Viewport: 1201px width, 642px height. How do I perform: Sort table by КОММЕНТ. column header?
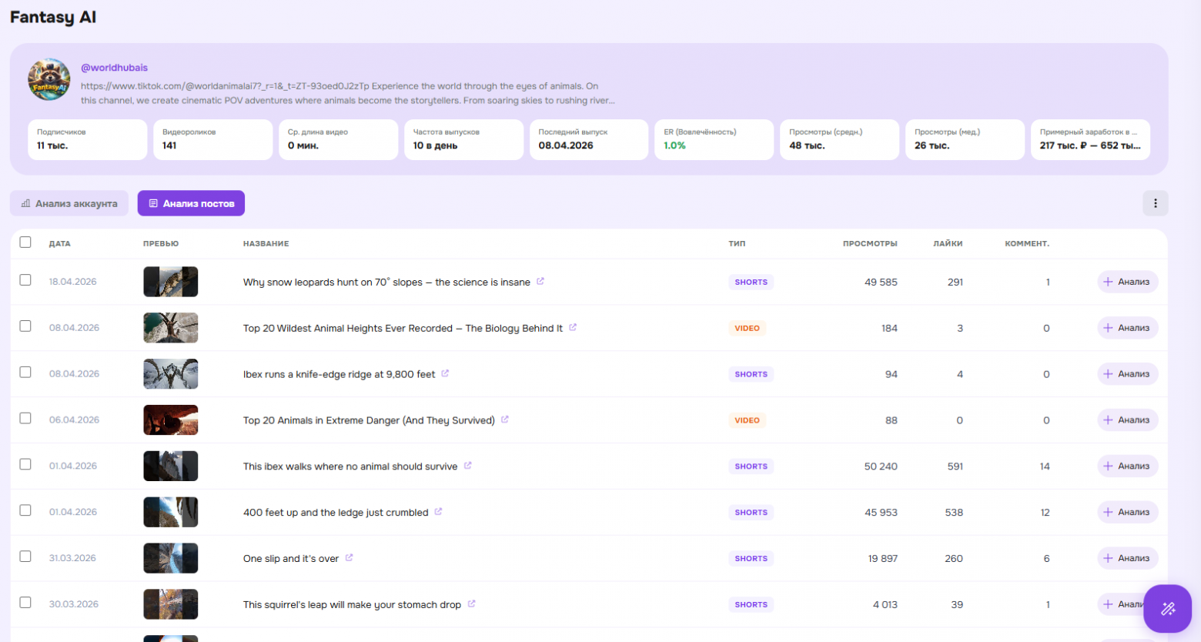coord(1027,244)
